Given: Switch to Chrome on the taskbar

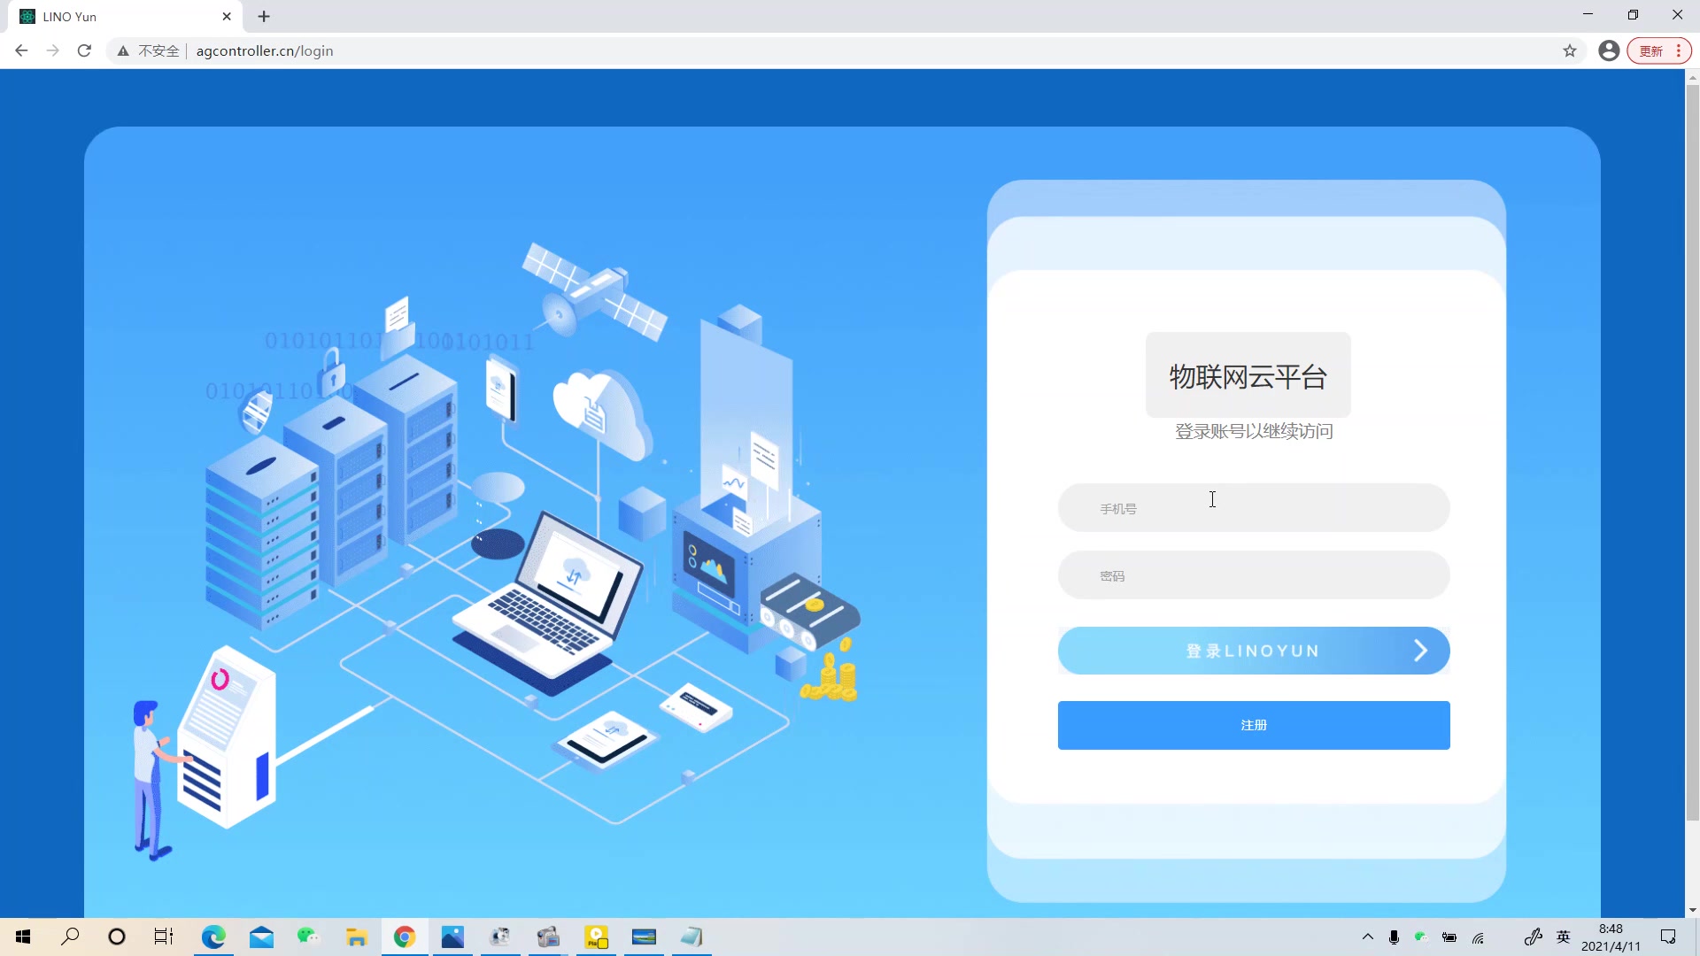Looking at the screenshot, I should point(405,937).
